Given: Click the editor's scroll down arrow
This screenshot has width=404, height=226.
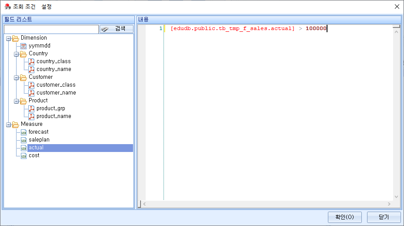Looking at the screenshot, I should tap(396, 197).
